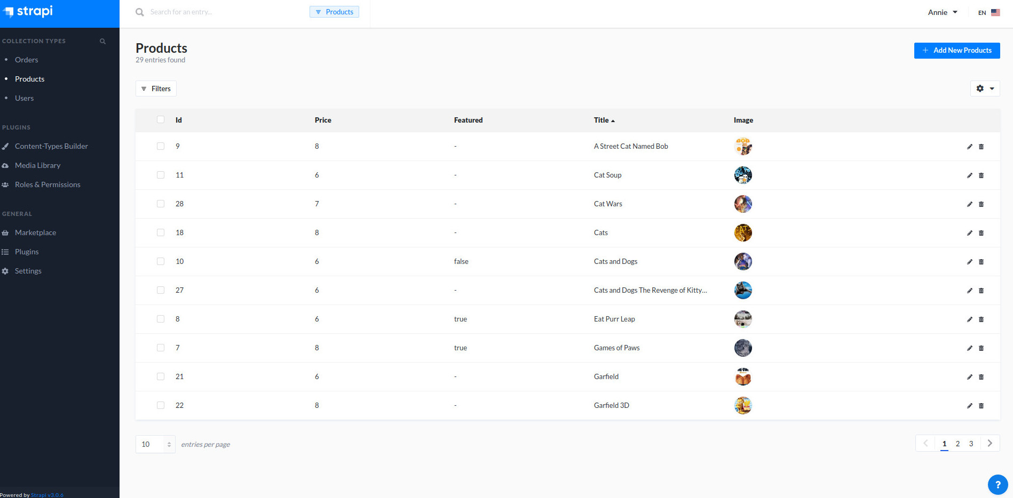
Task: Delete the Eat Purr Leap entry
Action: [981, 319]
